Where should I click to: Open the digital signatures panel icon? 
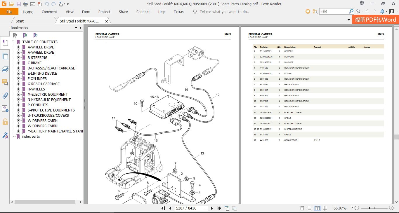click(5, 109)
